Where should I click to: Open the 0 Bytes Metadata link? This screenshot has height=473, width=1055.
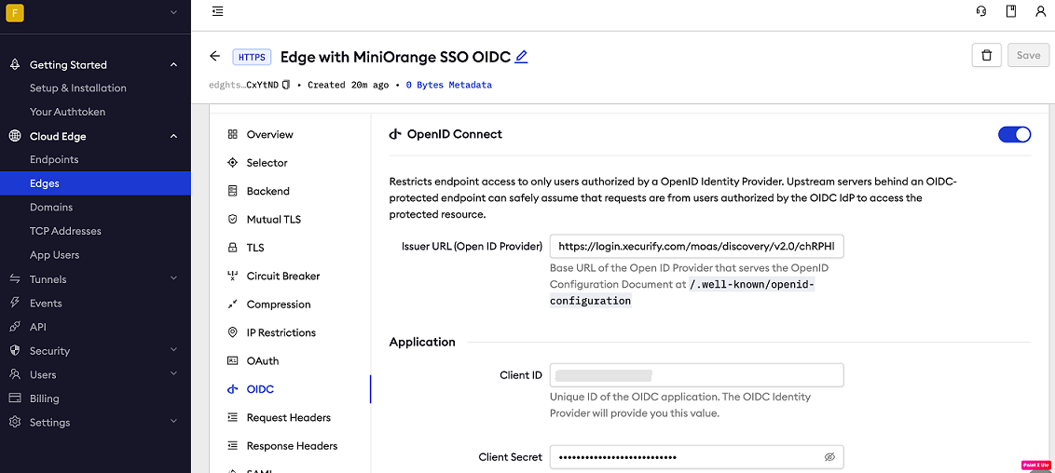click(449, 86)
